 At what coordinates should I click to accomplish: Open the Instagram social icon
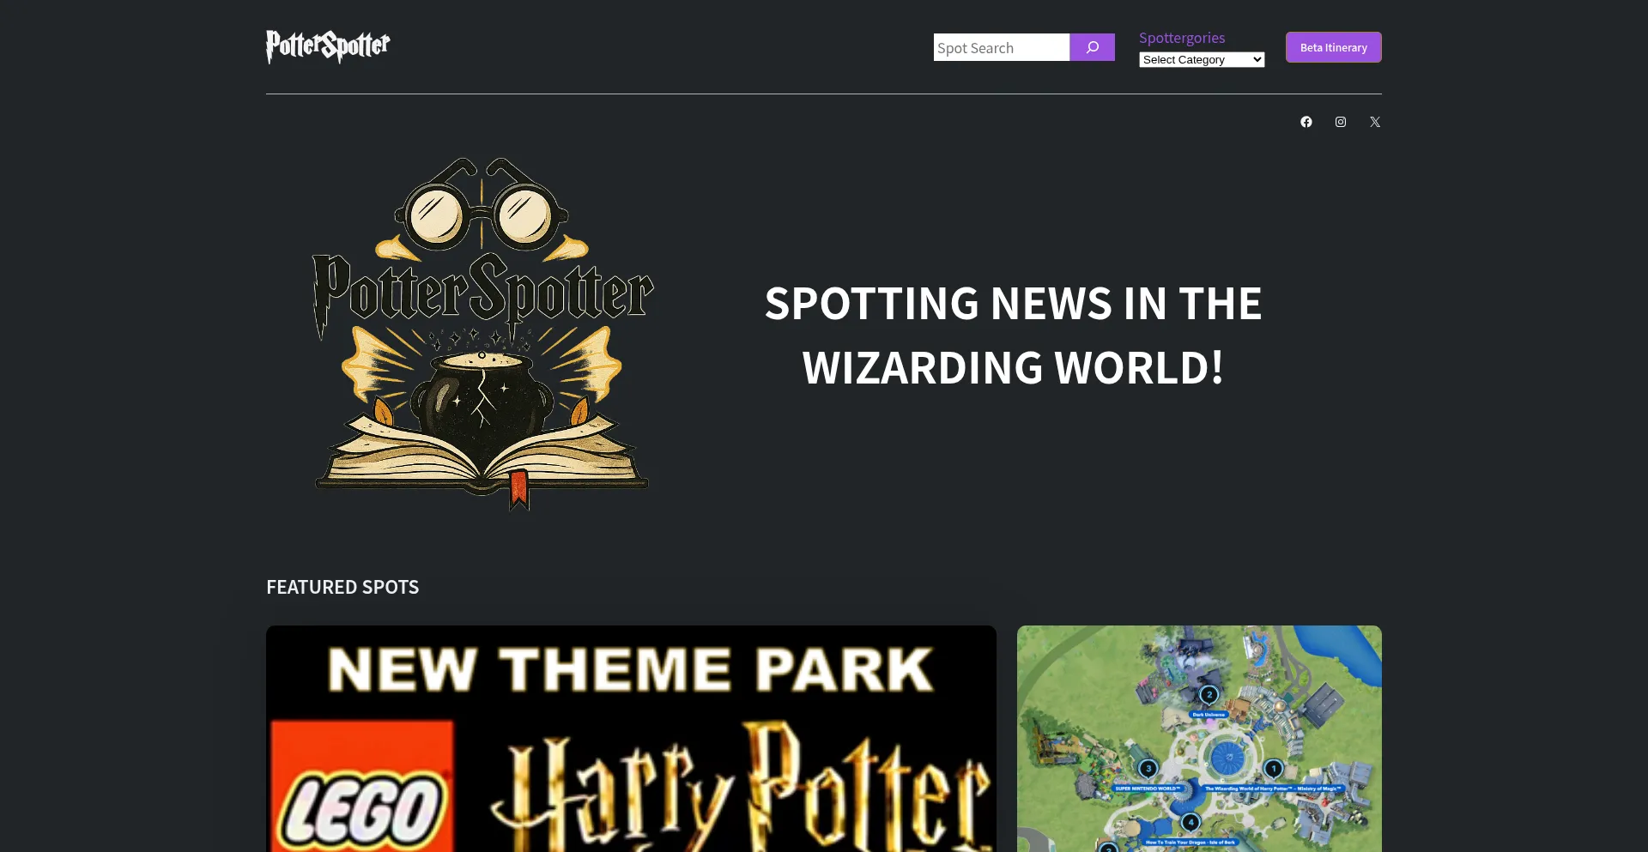click(1341, 122)
